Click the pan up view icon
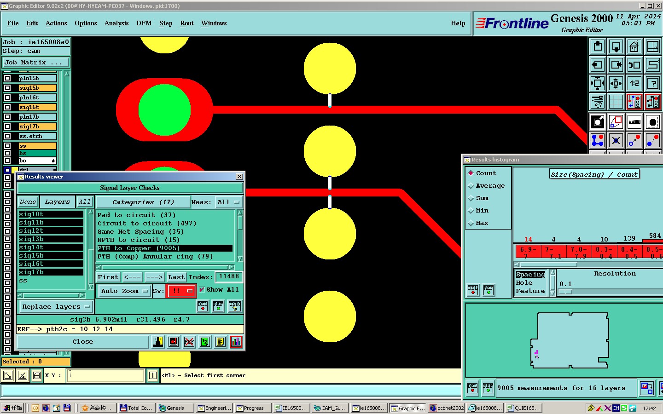The image size is (663, 414). tap(598, 46)
